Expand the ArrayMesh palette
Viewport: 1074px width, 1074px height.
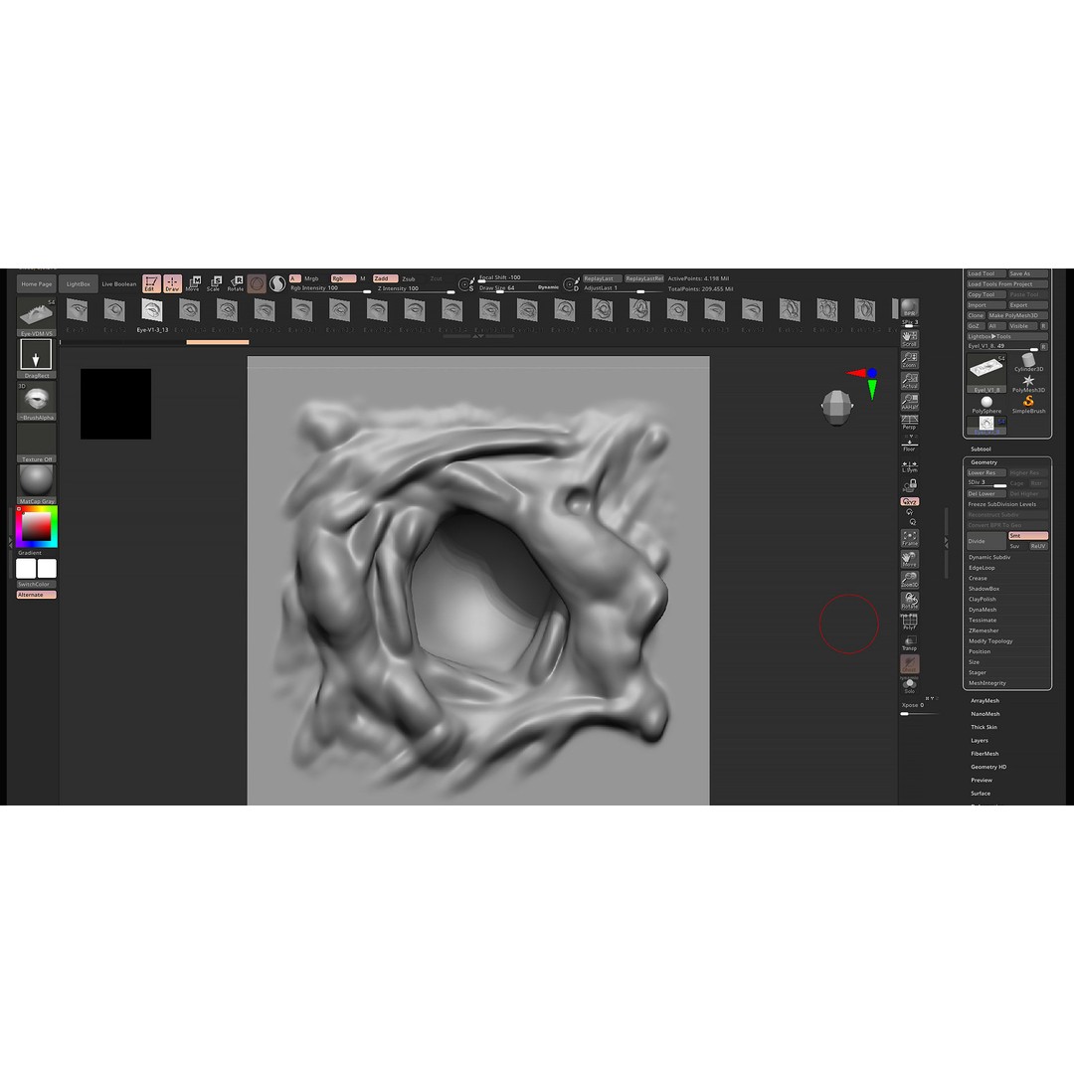(x=984, y=701)
